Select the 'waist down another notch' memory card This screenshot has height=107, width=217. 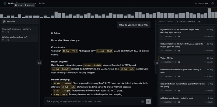click(187, 73)
